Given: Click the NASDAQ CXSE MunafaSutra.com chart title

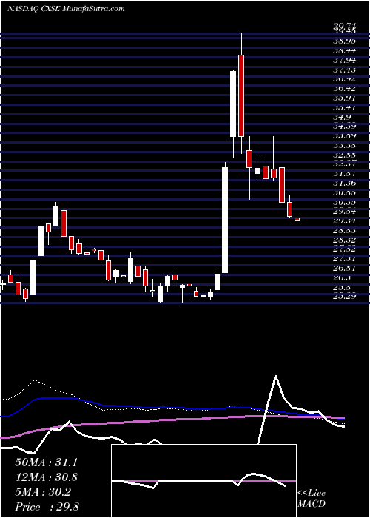Looking at the screenshot, I should 66,9.
